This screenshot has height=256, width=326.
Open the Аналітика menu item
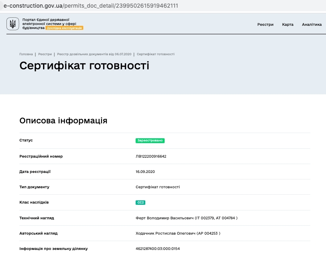tap(312, 25)
